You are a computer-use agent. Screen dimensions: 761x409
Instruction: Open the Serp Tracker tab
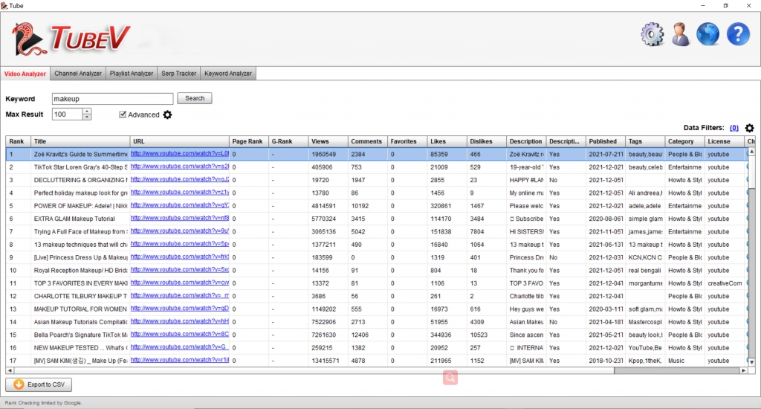178,74
